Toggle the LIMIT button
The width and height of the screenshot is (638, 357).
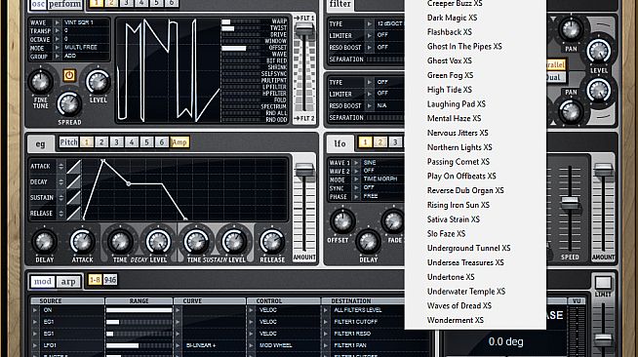pos(603,282)
